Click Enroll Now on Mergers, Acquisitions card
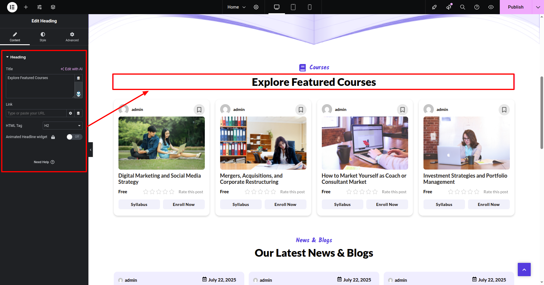Image resolution: width=544 pixels, height=285 pixels. pyautogui.click(x=285, y=204)
